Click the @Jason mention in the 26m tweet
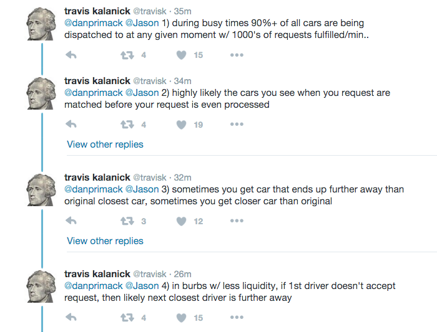Screen dimensions: 437x332 click(x=142, y=286)
